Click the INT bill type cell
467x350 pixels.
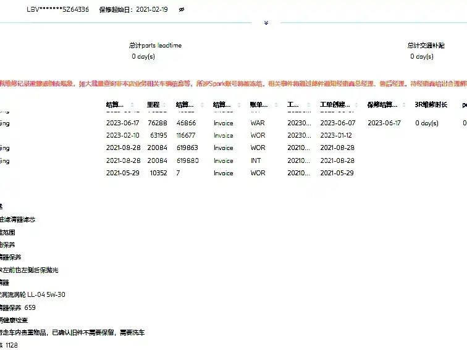(256, 160)
